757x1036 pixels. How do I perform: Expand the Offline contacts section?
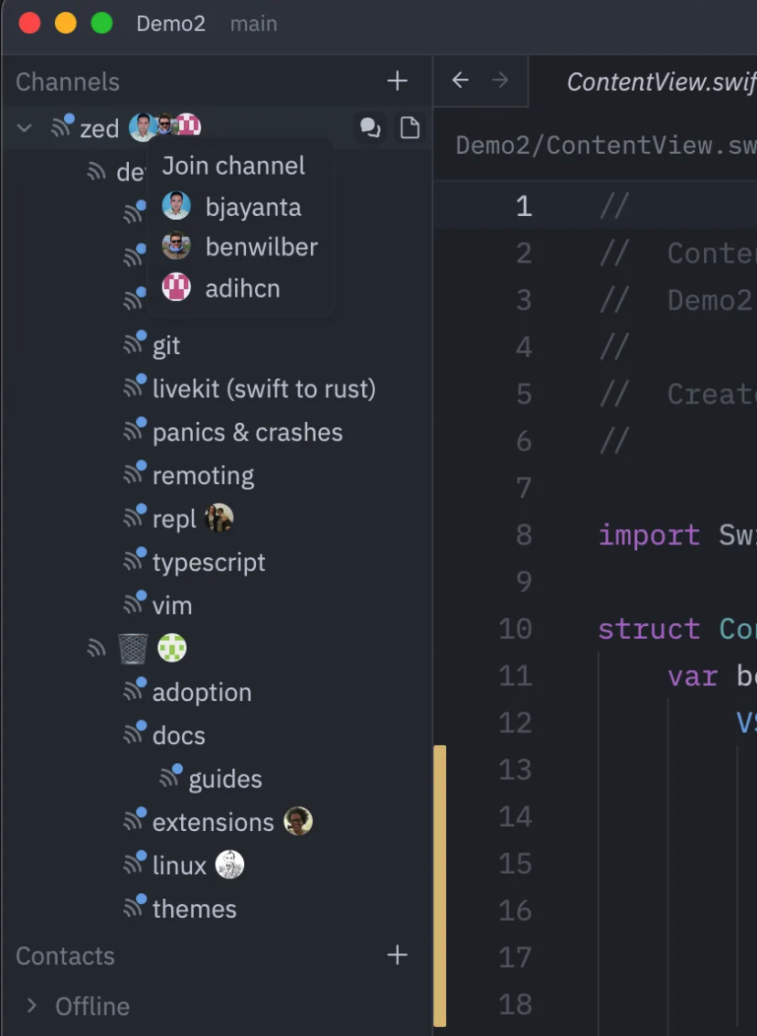(x=32, y=1006)
